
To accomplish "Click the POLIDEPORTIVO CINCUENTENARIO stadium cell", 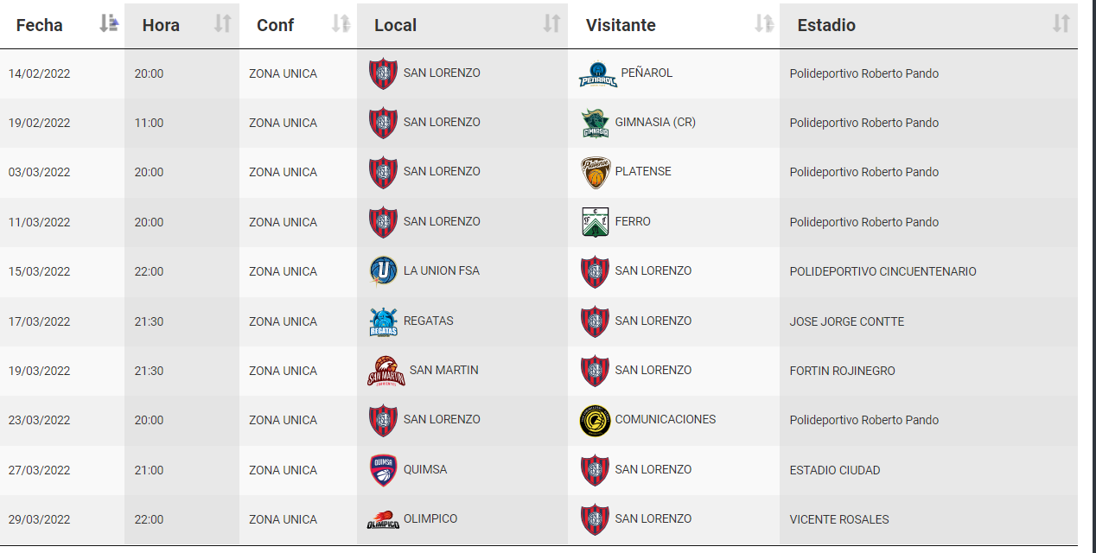I will pos(928,272).
